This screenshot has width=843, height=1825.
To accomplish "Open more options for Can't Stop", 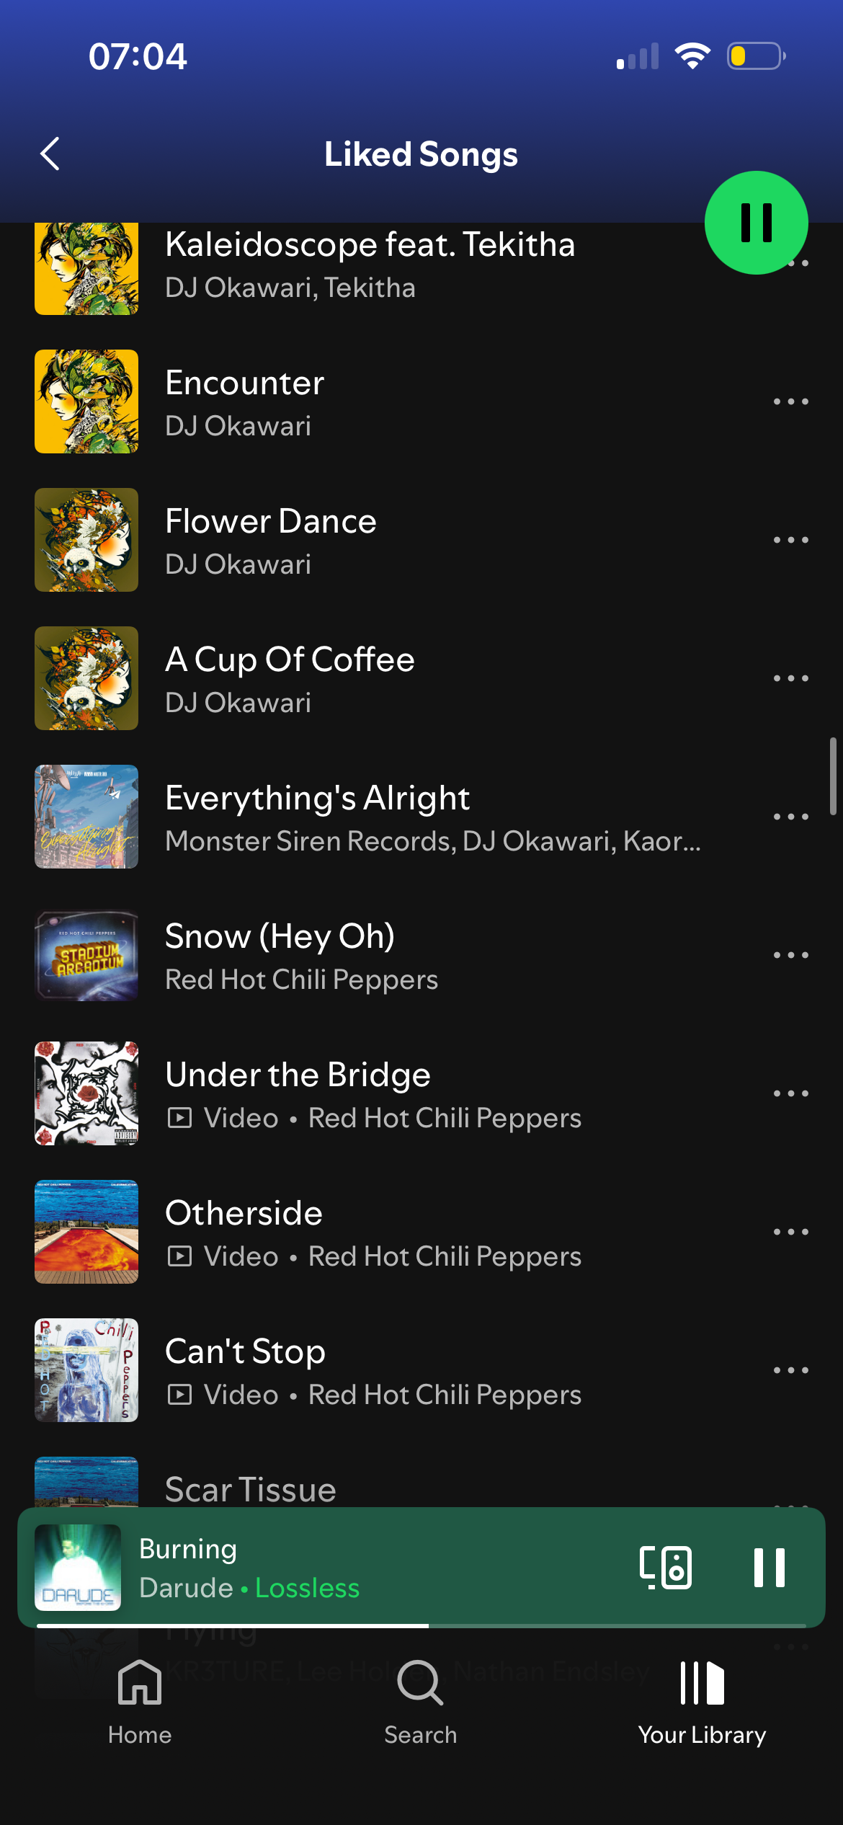I will click(790, 1370).
